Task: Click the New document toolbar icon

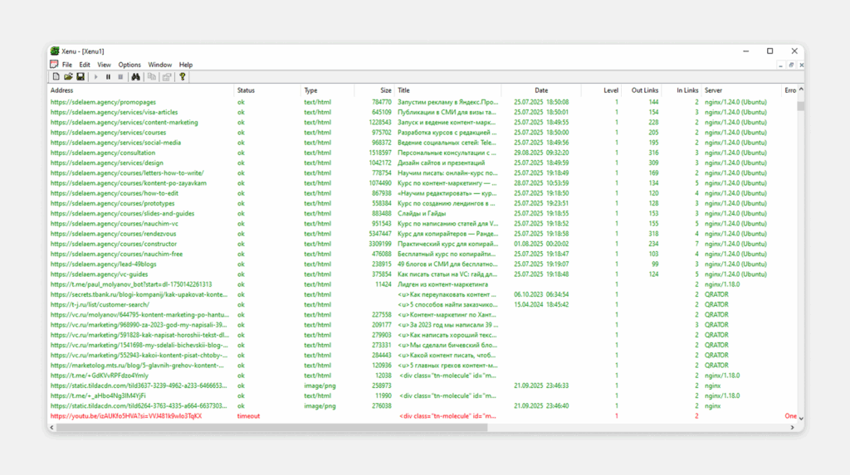Action: point(56,77)
